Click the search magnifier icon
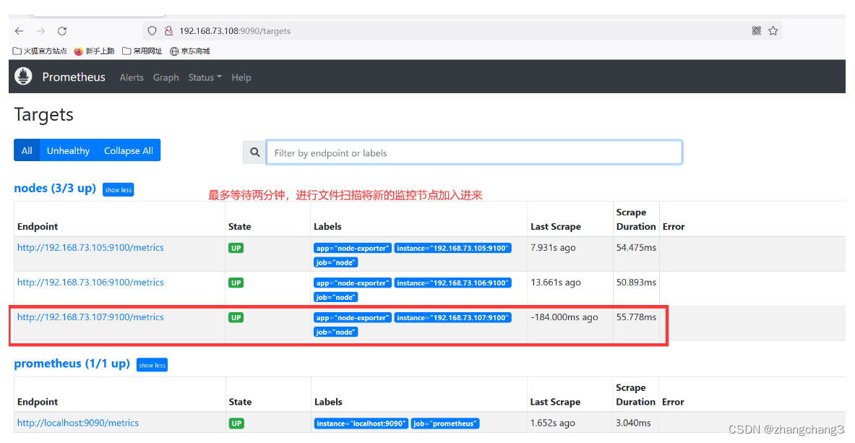 click(x=254, y=152)
